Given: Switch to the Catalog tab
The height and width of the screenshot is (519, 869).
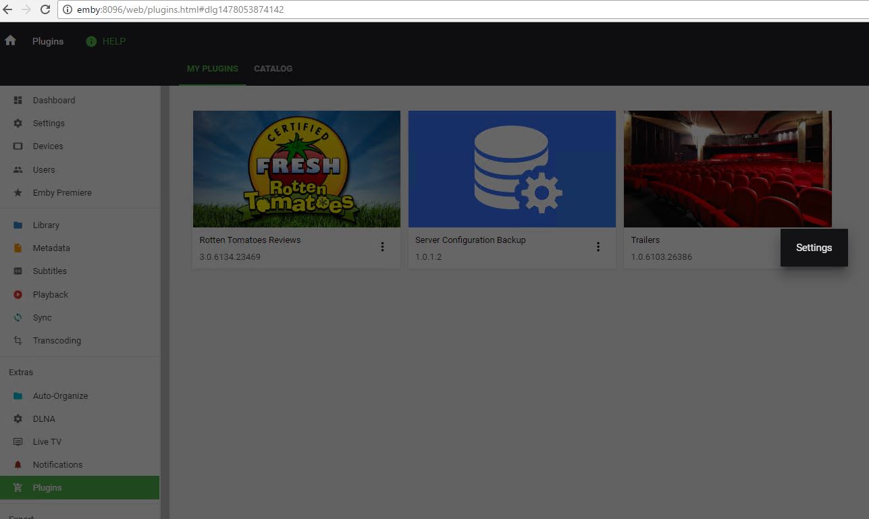Looking at the screenshot, I should [x=273, y=69].
